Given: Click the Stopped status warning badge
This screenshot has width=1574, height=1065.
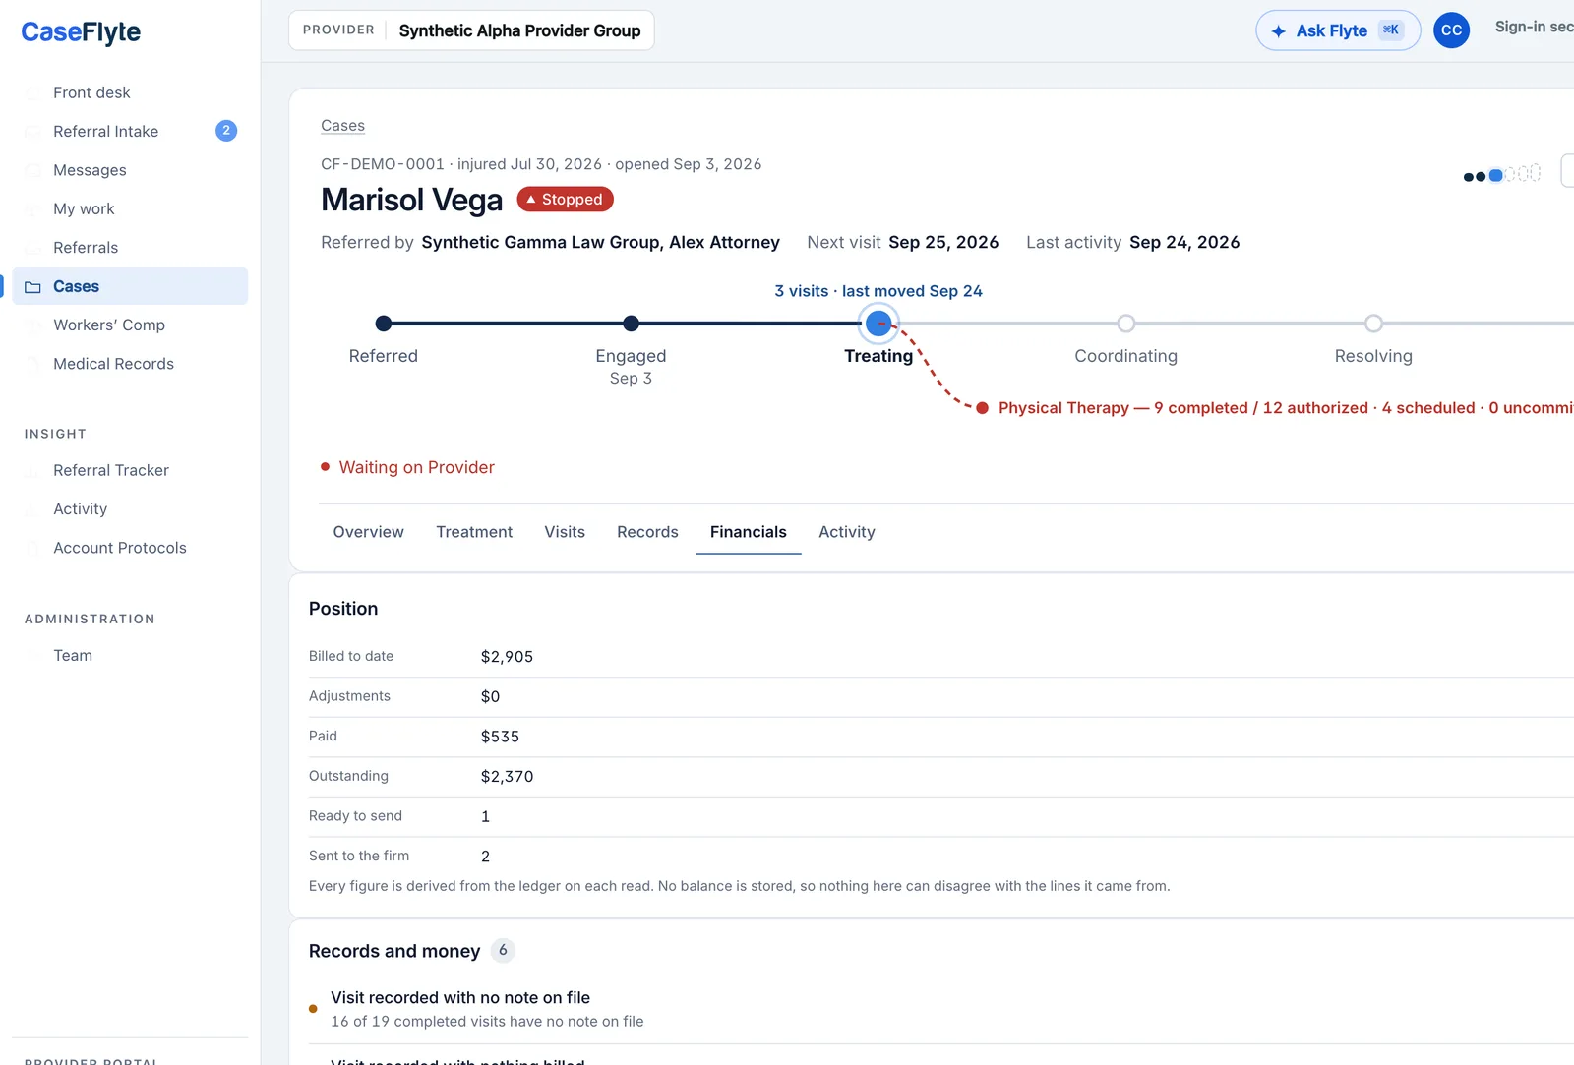Looking at the screenshot, I should click(x=565, y=200).
